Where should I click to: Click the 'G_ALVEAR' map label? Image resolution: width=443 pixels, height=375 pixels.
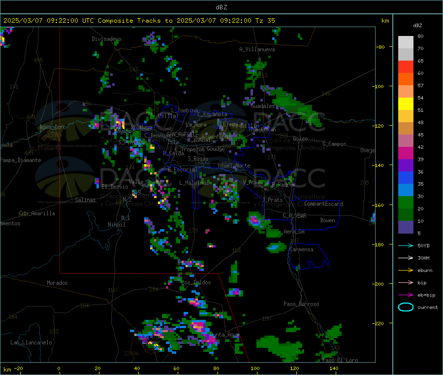(x=294, y=216)
